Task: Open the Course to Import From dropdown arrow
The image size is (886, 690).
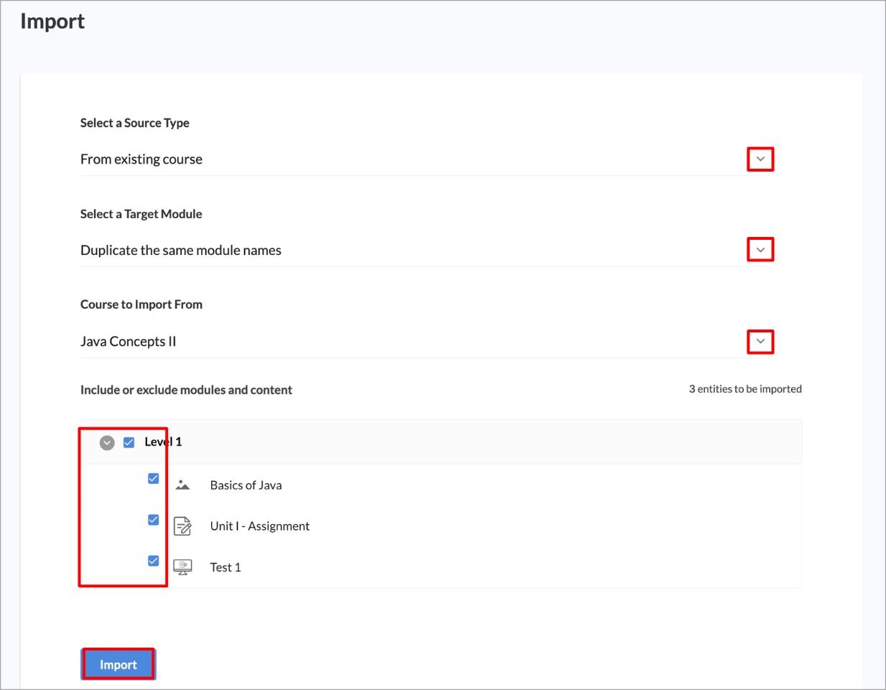Action: click(x=760, y=341)
